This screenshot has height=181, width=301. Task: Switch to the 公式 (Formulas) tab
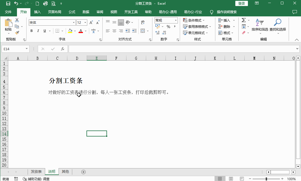(x=72, y=12)
